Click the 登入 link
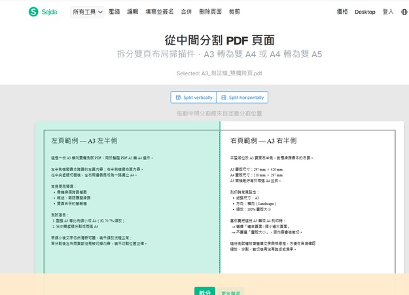The width and height of the screenshot is (409, 295). pos(388,12)
